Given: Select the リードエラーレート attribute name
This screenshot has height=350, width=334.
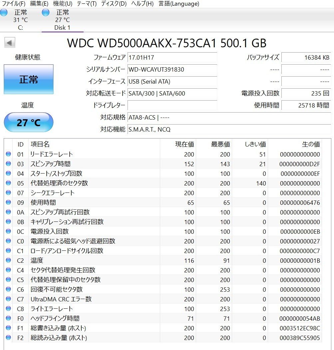Looking at the screenshot, I should (x=52, y=154).
